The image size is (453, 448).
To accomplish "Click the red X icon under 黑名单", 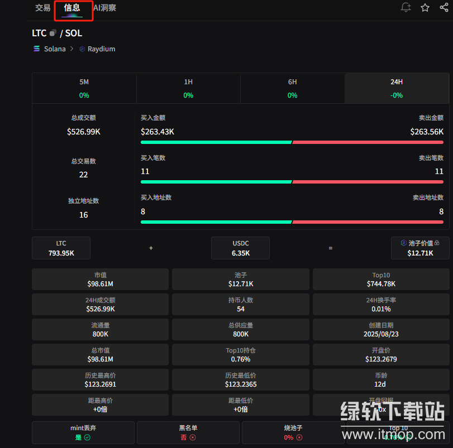I will click(x=192, y=437).
